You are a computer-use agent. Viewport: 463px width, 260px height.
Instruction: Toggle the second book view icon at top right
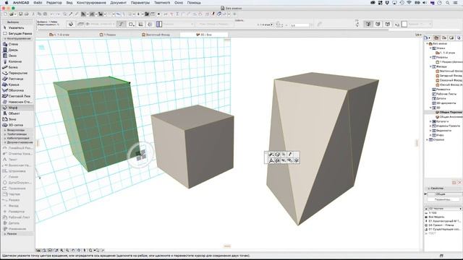tap(378, 24)
